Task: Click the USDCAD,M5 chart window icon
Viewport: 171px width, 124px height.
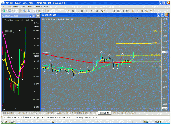Action: click(42, 15)
